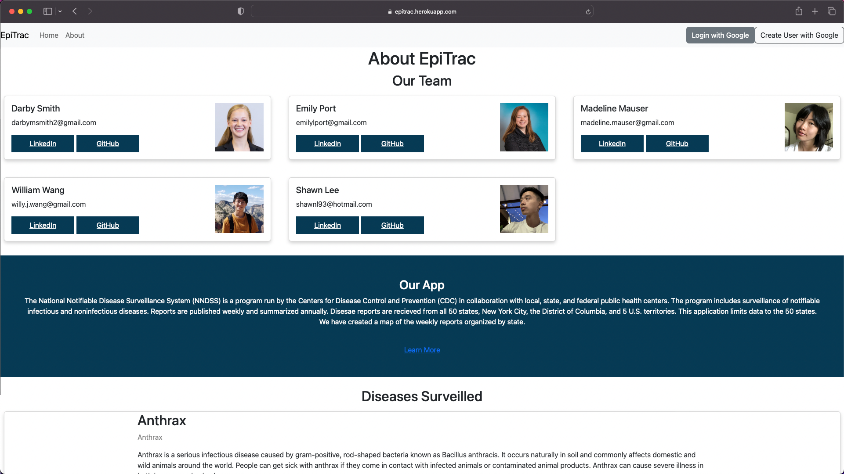Follow the Learn More link

point(422,350)
